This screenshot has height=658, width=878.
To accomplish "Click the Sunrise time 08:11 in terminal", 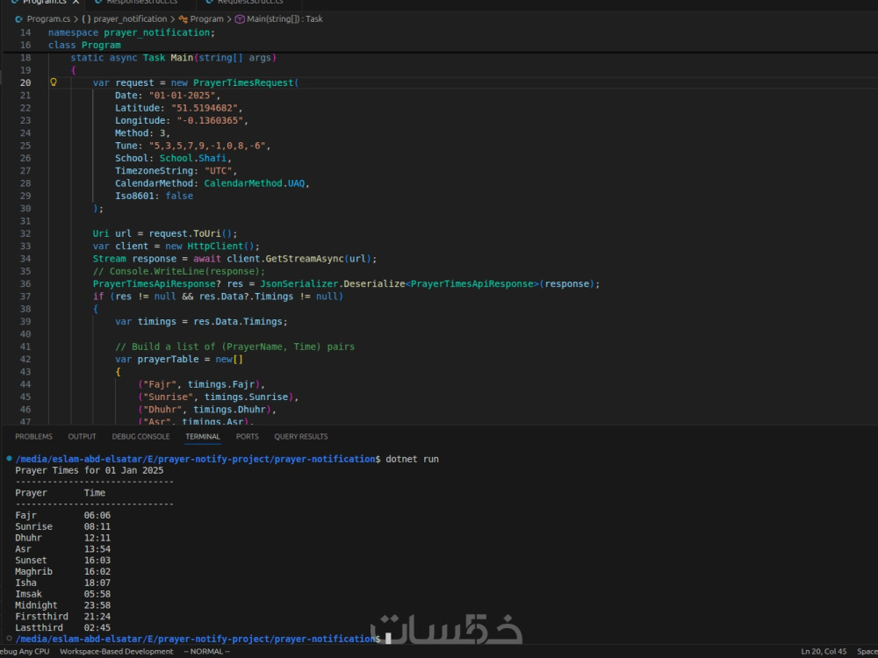I will (x=97, y=526).
